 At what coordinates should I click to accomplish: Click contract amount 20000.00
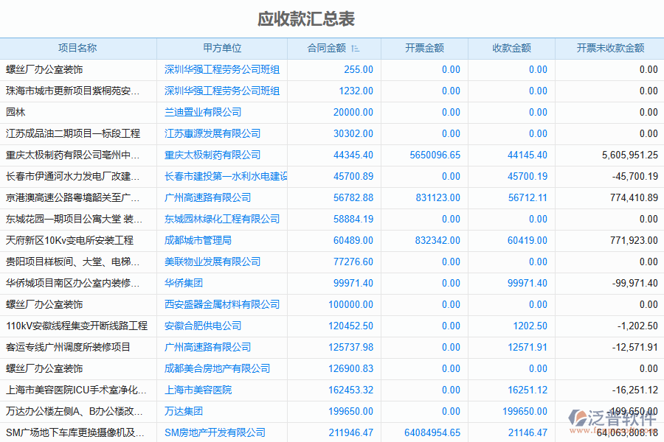click(353, 112)
